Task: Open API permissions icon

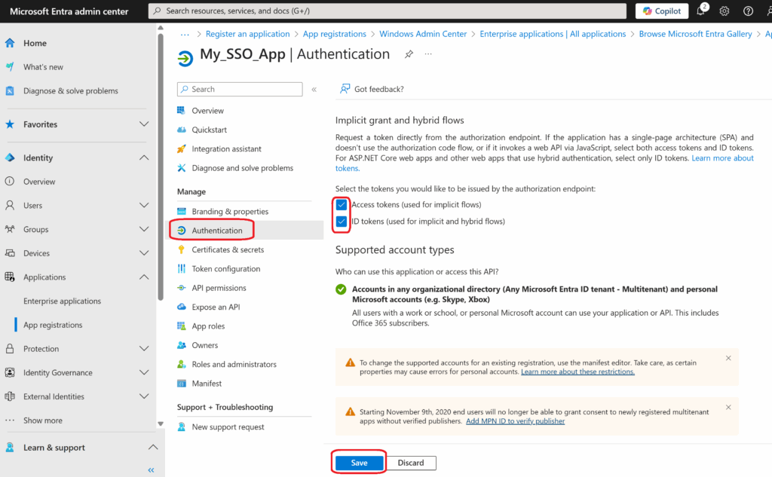Action: click(181, 288)
